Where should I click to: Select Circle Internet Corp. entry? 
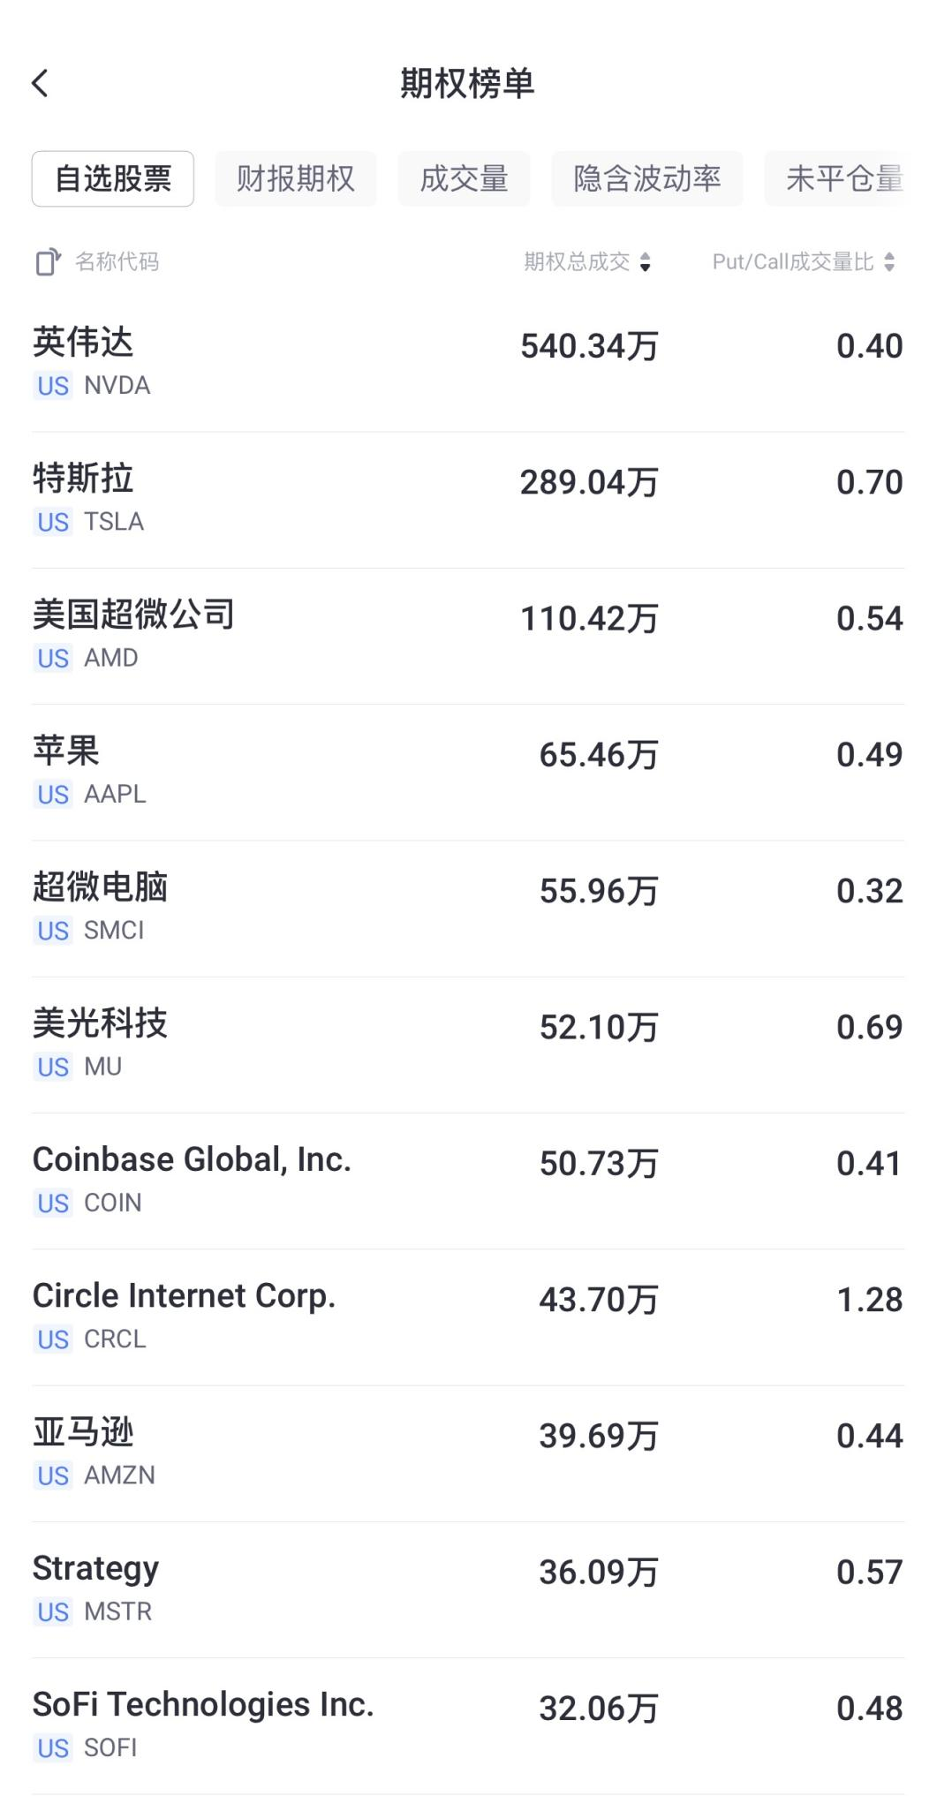click(x=468, y=1315)
